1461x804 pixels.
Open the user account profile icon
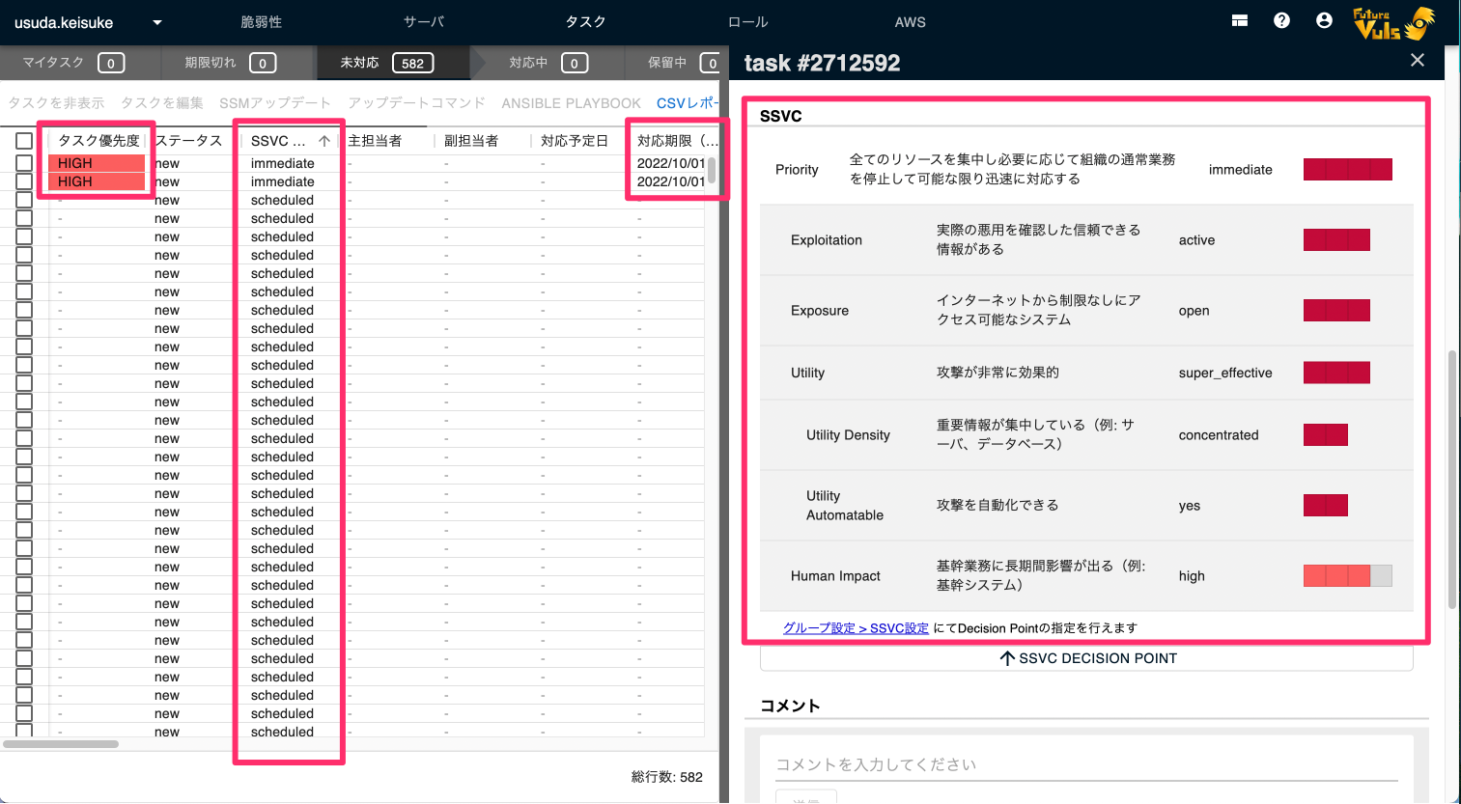pyautogui.click(x=1324, y=19)
